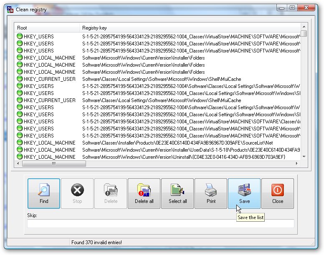Click the Delete button icon
Screen dimensions: 324x255
click(x=111, y=193)
